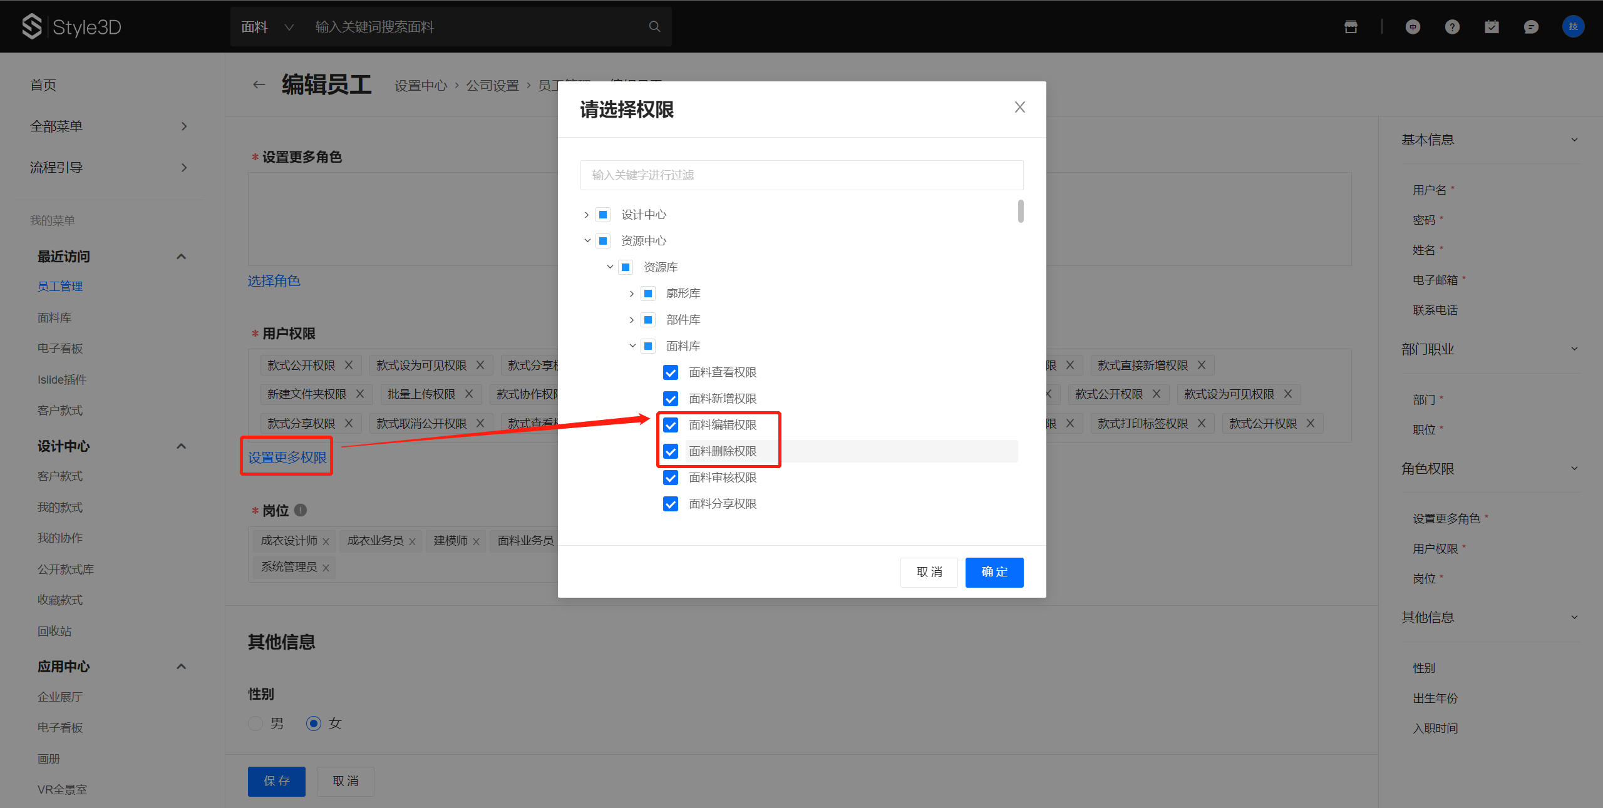Click the 设置更多权限 link

(287, 458)
